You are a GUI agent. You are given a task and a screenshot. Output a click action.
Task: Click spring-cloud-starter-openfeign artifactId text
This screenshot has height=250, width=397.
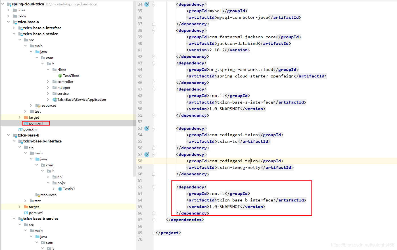point(255,76)
